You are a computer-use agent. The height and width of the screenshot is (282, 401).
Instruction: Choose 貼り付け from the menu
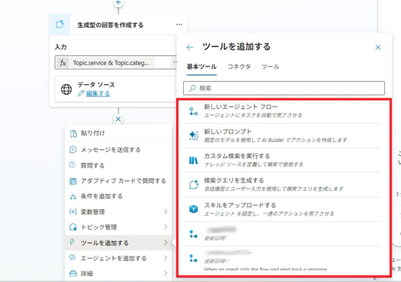(118, 133)
